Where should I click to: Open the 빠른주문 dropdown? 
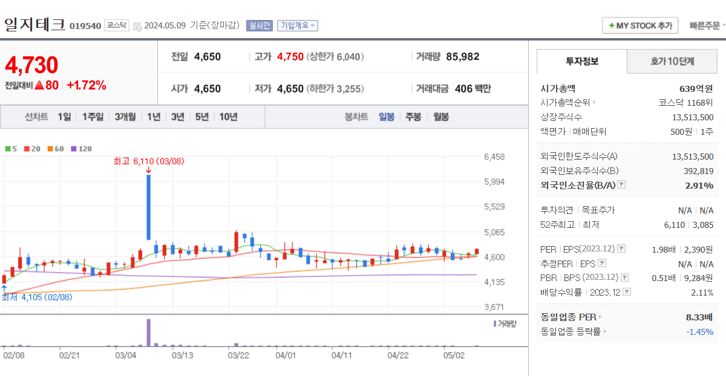(x=707, y=26)
